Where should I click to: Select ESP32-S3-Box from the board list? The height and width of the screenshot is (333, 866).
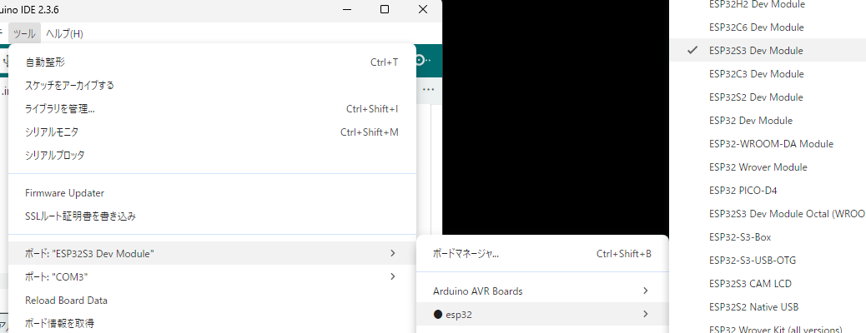tap(739, 237)
